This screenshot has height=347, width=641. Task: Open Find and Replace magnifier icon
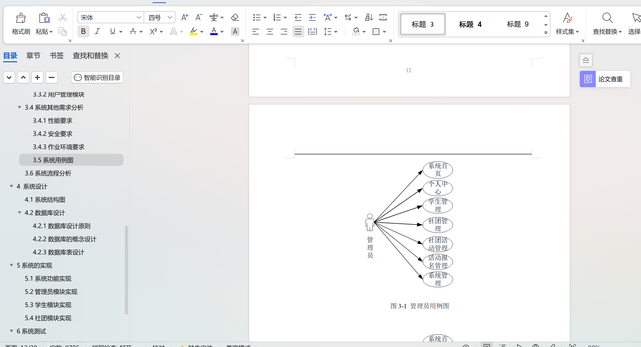point(607,18)
